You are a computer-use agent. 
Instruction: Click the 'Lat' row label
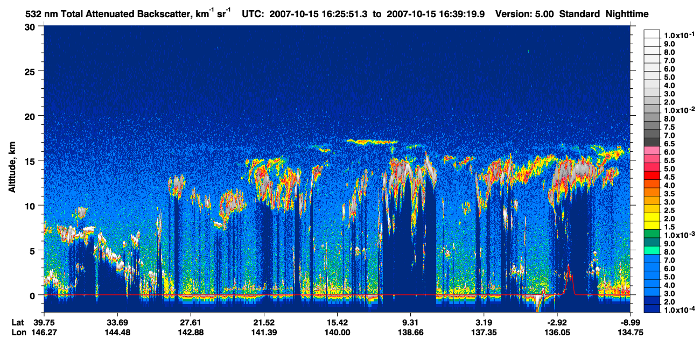click(18, 322)
